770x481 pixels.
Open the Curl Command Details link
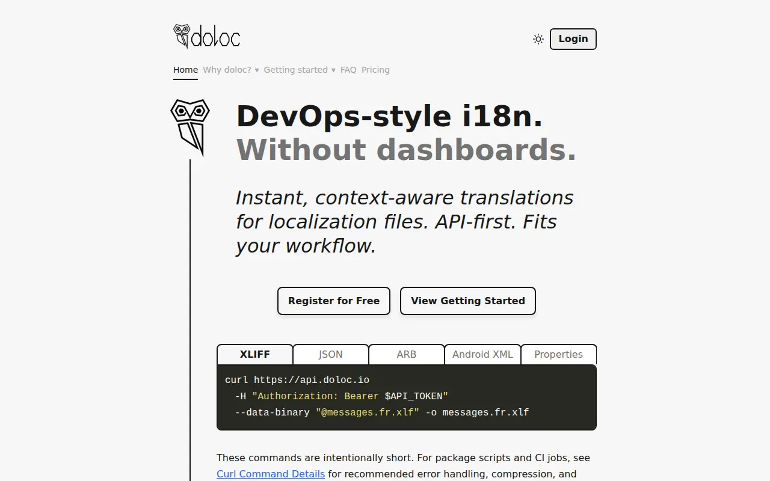[271, 474]
